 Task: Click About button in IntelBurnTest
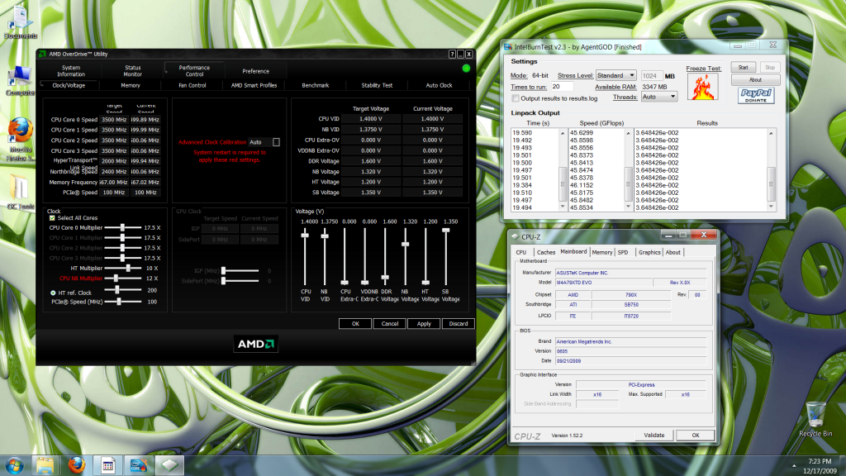pyautogui.click(x=755, y=80)
